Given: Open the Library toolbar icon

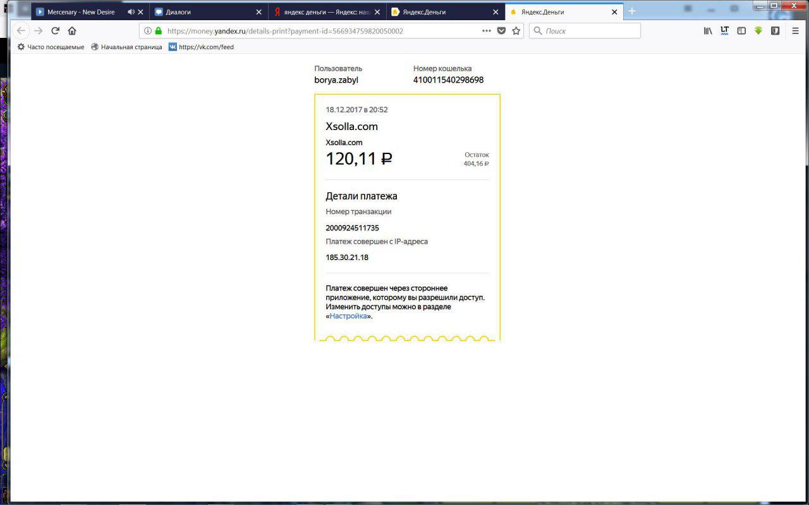Looking at the screenshot, I should coord(709,31).
